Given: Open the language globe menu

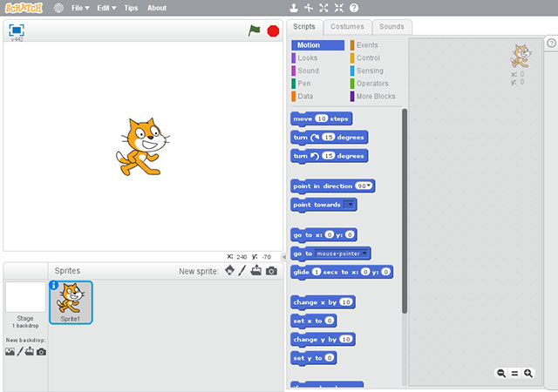Looking at the screenshot, I should 58,8.
